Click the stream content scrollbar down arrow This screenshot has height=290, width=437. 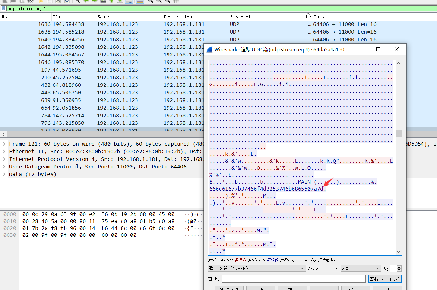pyautogui.click(x=399, y=252)
